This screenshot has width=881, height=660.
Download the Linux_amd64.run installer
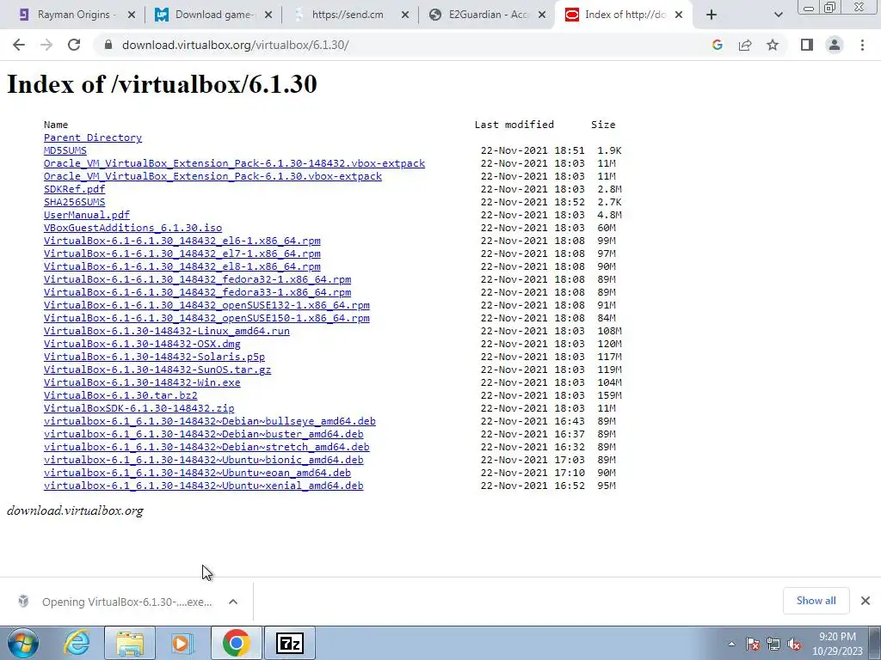[167, 331]
